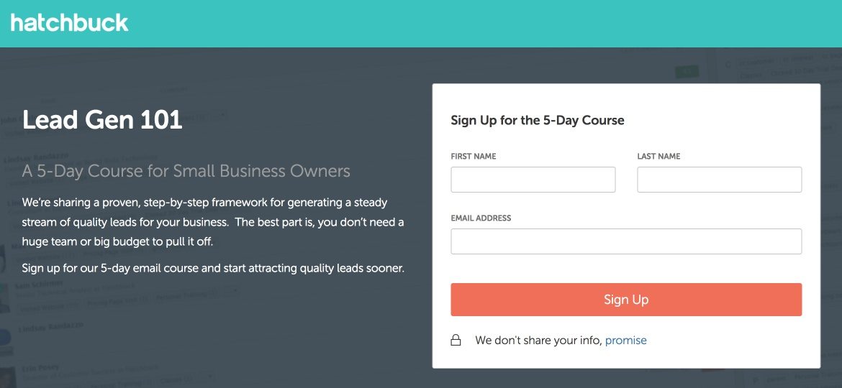The height and width of the screenshot is (388, 842).
Task: Click the sentence about attracting quality leads sooner
Action: pyautogui.click(x=213, y=269)
